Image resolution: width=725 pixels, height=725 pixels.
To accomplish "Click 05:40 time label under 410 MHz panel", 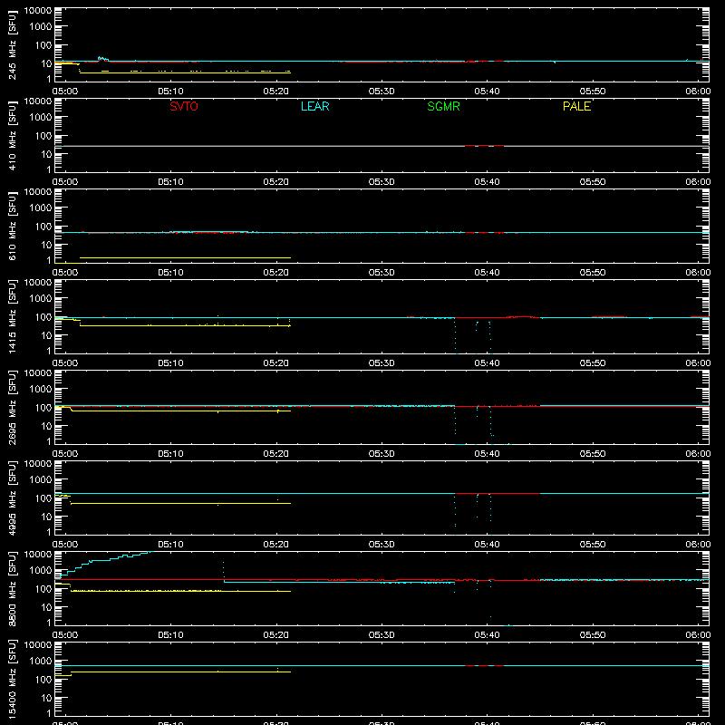I will click(487, 182).
